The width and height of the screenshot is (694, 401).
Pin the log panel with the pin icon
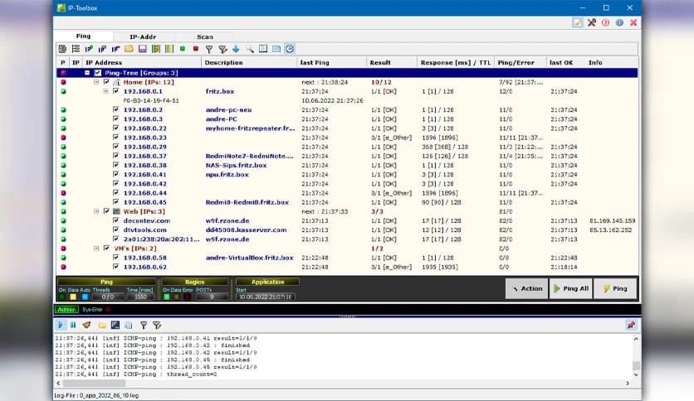(x=631, y=325)
